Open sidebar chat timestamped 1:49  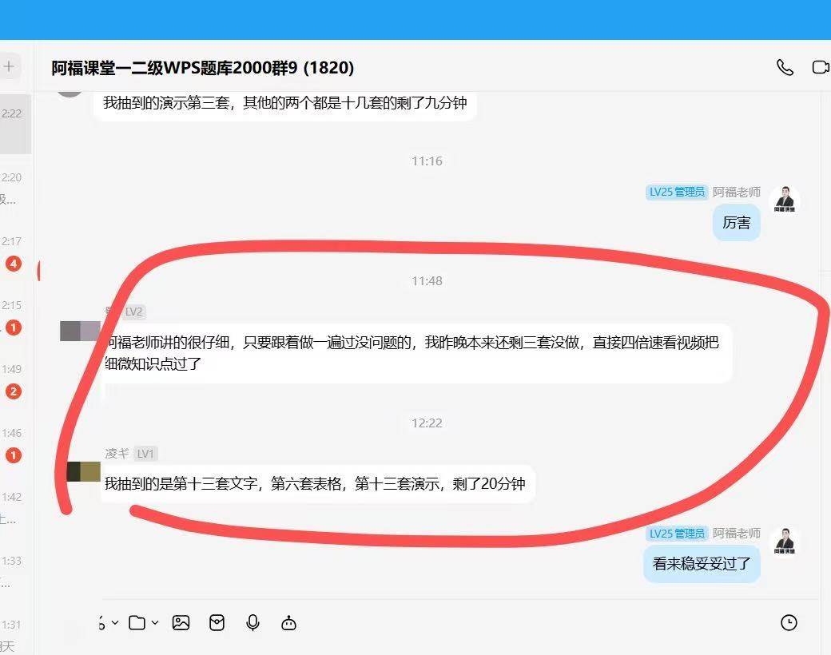[16, 380]
